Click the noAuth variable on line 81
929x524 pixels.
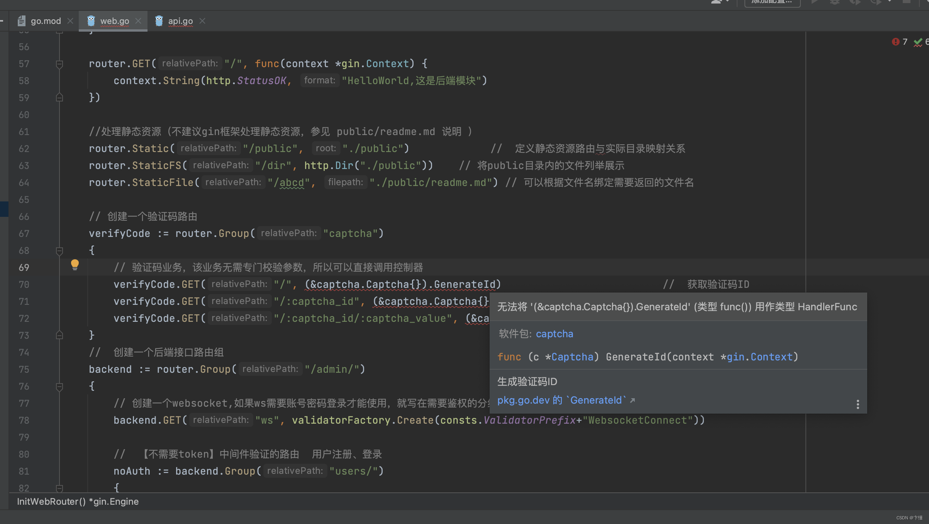click(132, 471)
